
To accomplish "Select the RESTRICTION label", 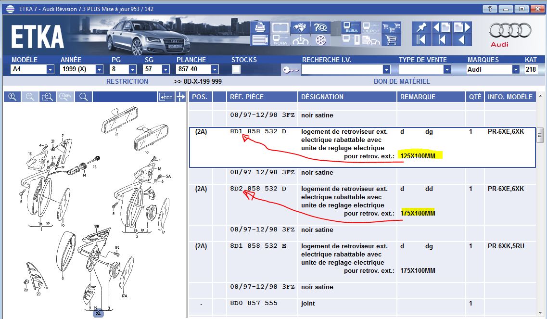I will 127,81.
